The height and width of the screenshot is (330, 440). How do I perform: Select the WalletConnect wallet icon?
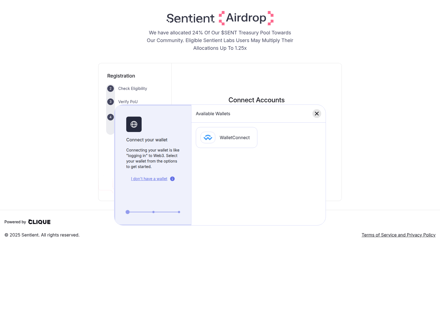coord(208,137)
